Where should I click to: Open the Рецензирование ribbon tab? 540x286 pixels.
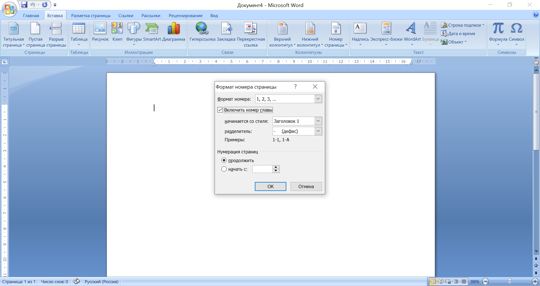tap(185, 16)
